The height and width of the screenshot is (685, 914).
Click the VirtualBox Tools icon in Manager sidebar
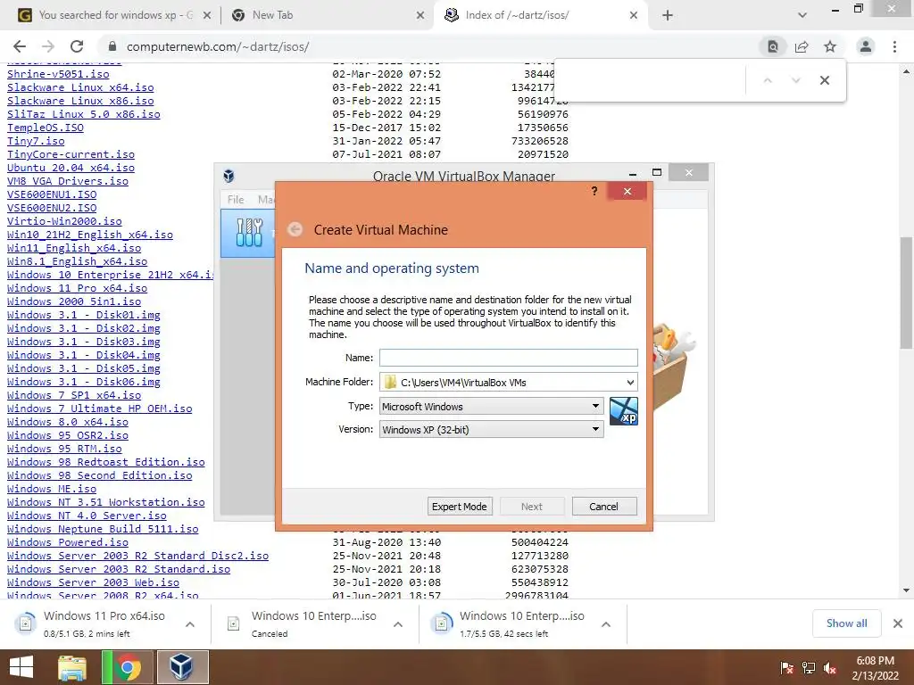point(249,233)
